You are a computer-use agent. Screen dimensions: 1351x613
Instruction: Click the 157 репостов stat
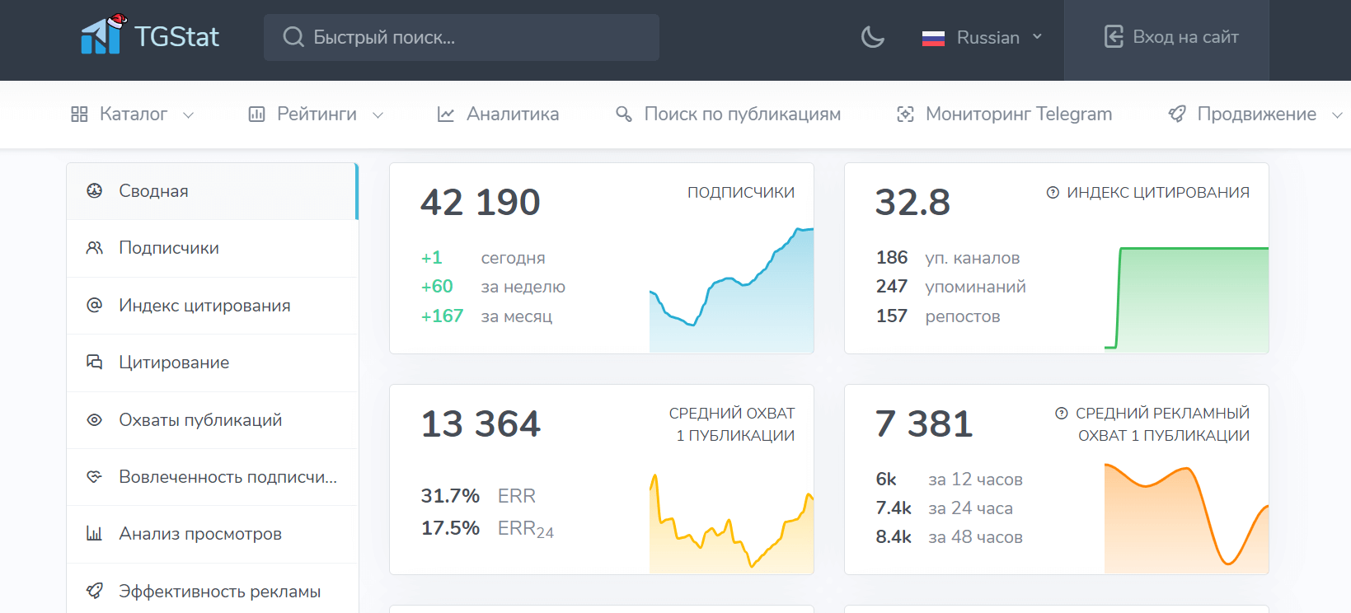[938, 316]
